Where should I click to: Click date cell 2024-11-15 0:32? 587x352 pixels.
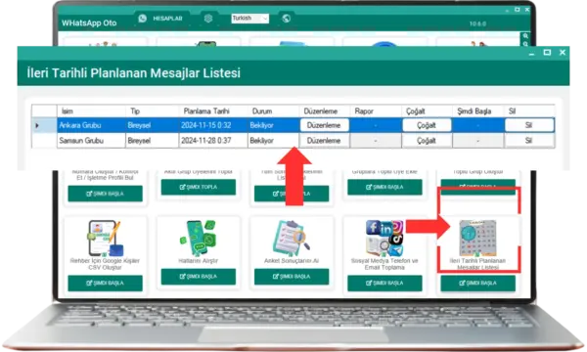click(213, 125)
